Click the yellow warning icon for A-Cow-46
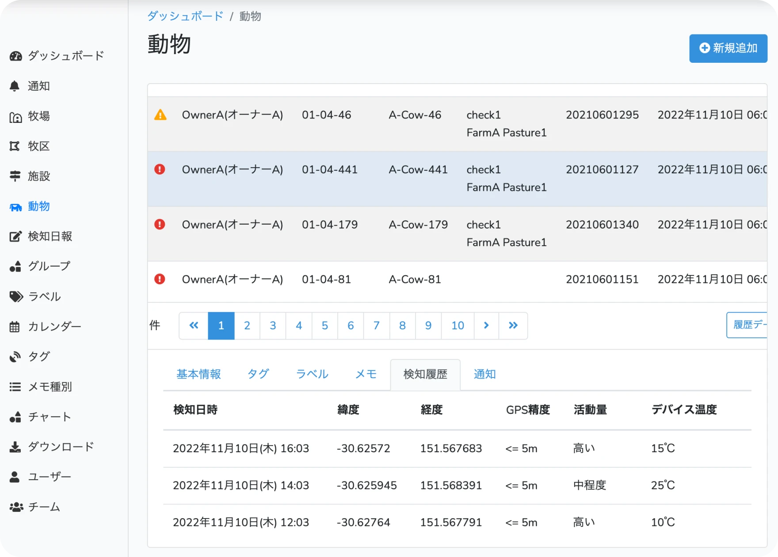Screen dimensions: 778x557 [160, 115]
